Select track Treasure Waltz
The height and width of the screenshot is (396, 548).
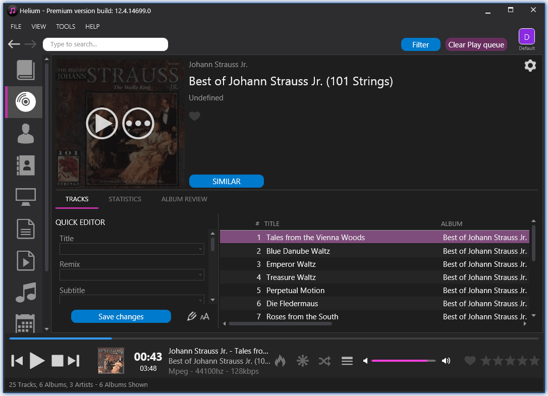(374, 277)
